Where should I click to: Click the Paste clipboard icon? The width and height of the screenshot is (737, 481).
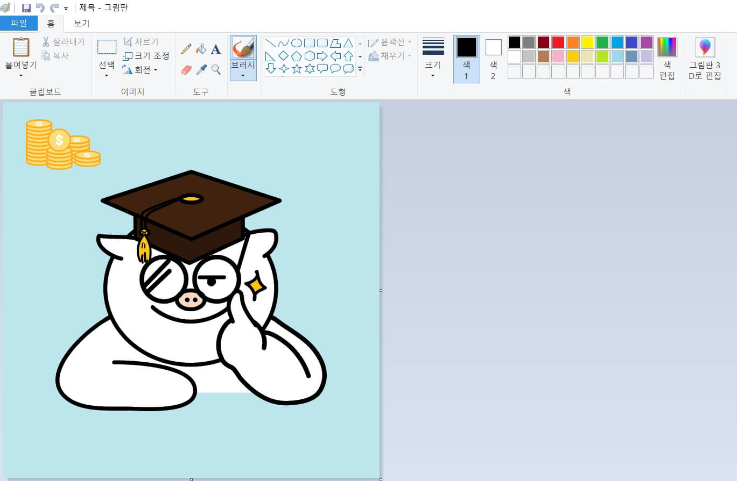point(21,47)
